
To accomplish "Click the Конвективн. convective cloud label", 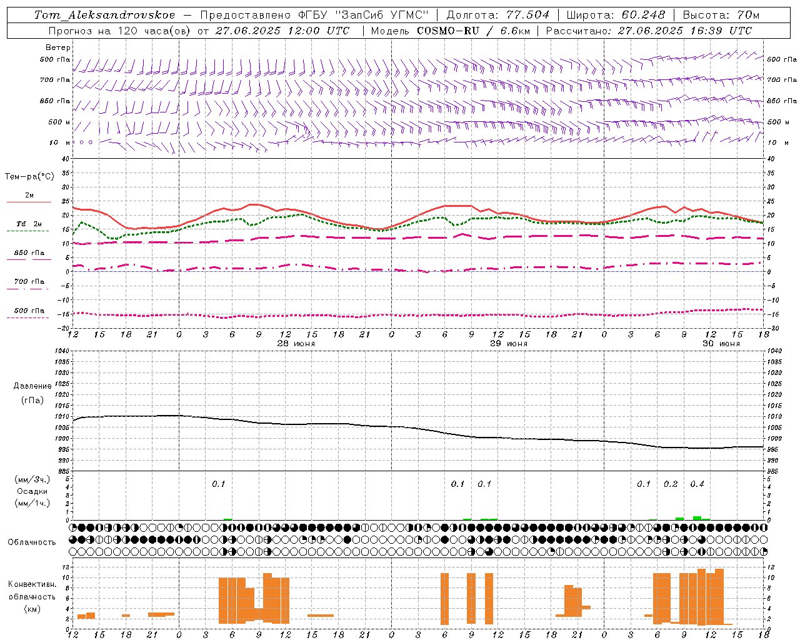I will [x=32, y=584].
